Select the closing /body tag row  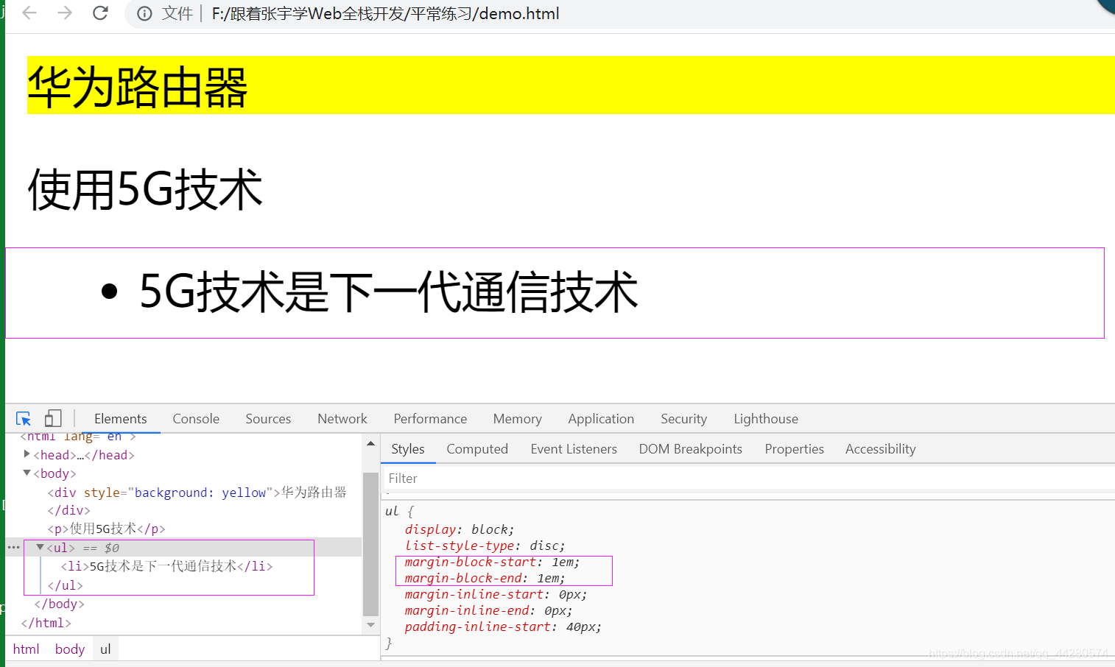(59, 604)
